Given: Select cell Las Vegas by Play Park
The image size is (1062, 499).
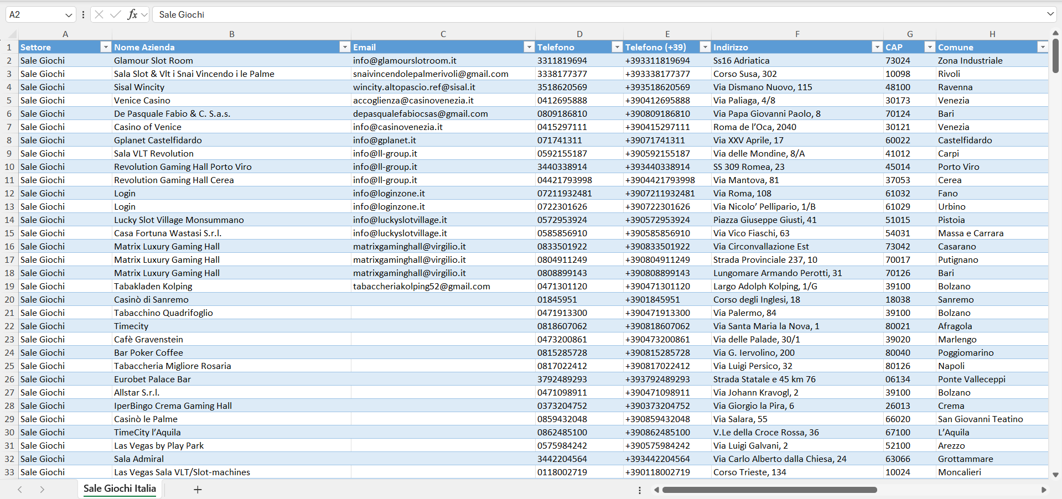Looking at the screenshot, I should coord(231,445).
